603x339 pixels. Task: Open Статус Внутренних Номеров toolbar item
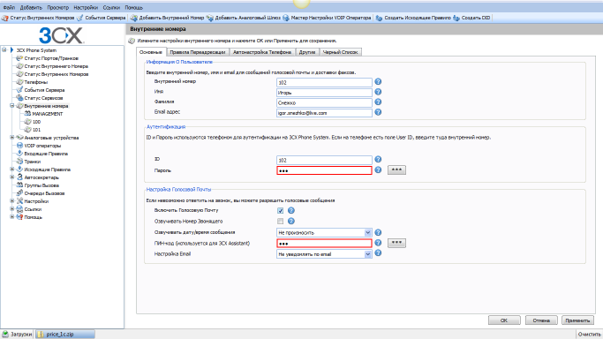tap(38, 18)
